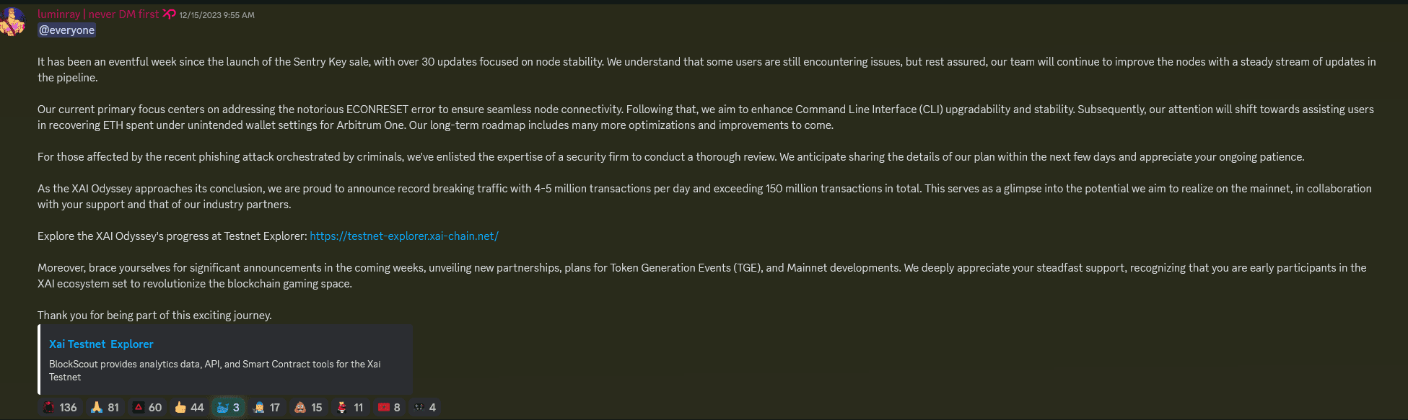Screen dimensions: 1408x420
Task: Open luminray's profile avatar
Action: (13, 22)
